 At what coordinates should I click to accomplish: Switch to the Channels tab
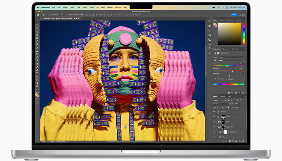[223, 96]
